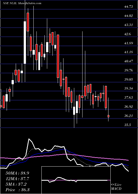Image resolution: width=138 pixels, height=194 pixels.
Task: Click the <<Live MACD label
Action: pyautogui.click(x=116, y=187)
